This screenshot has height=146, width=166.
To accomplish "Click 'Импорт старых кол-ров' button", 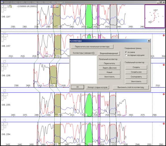I will coord(97,87).
